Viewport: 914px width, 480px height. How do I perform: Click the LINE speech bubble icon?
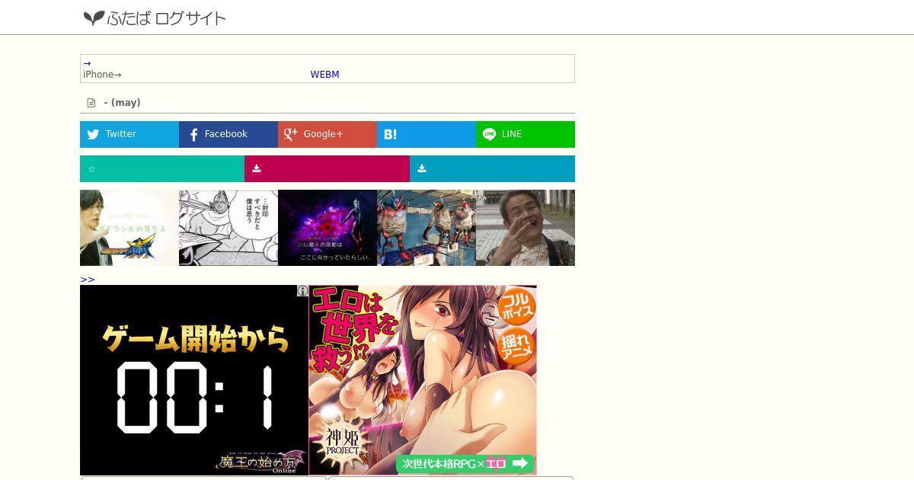[x=489, y=134]
